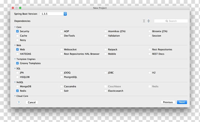Viewport: 200px width, 122px height.
Task: Check the PostgreSQL checkbox
Action: tap(61, 77)
